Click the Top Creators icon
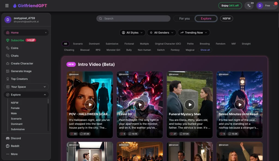The height and width of the screenshot is (161, 279). pos(8,79)
